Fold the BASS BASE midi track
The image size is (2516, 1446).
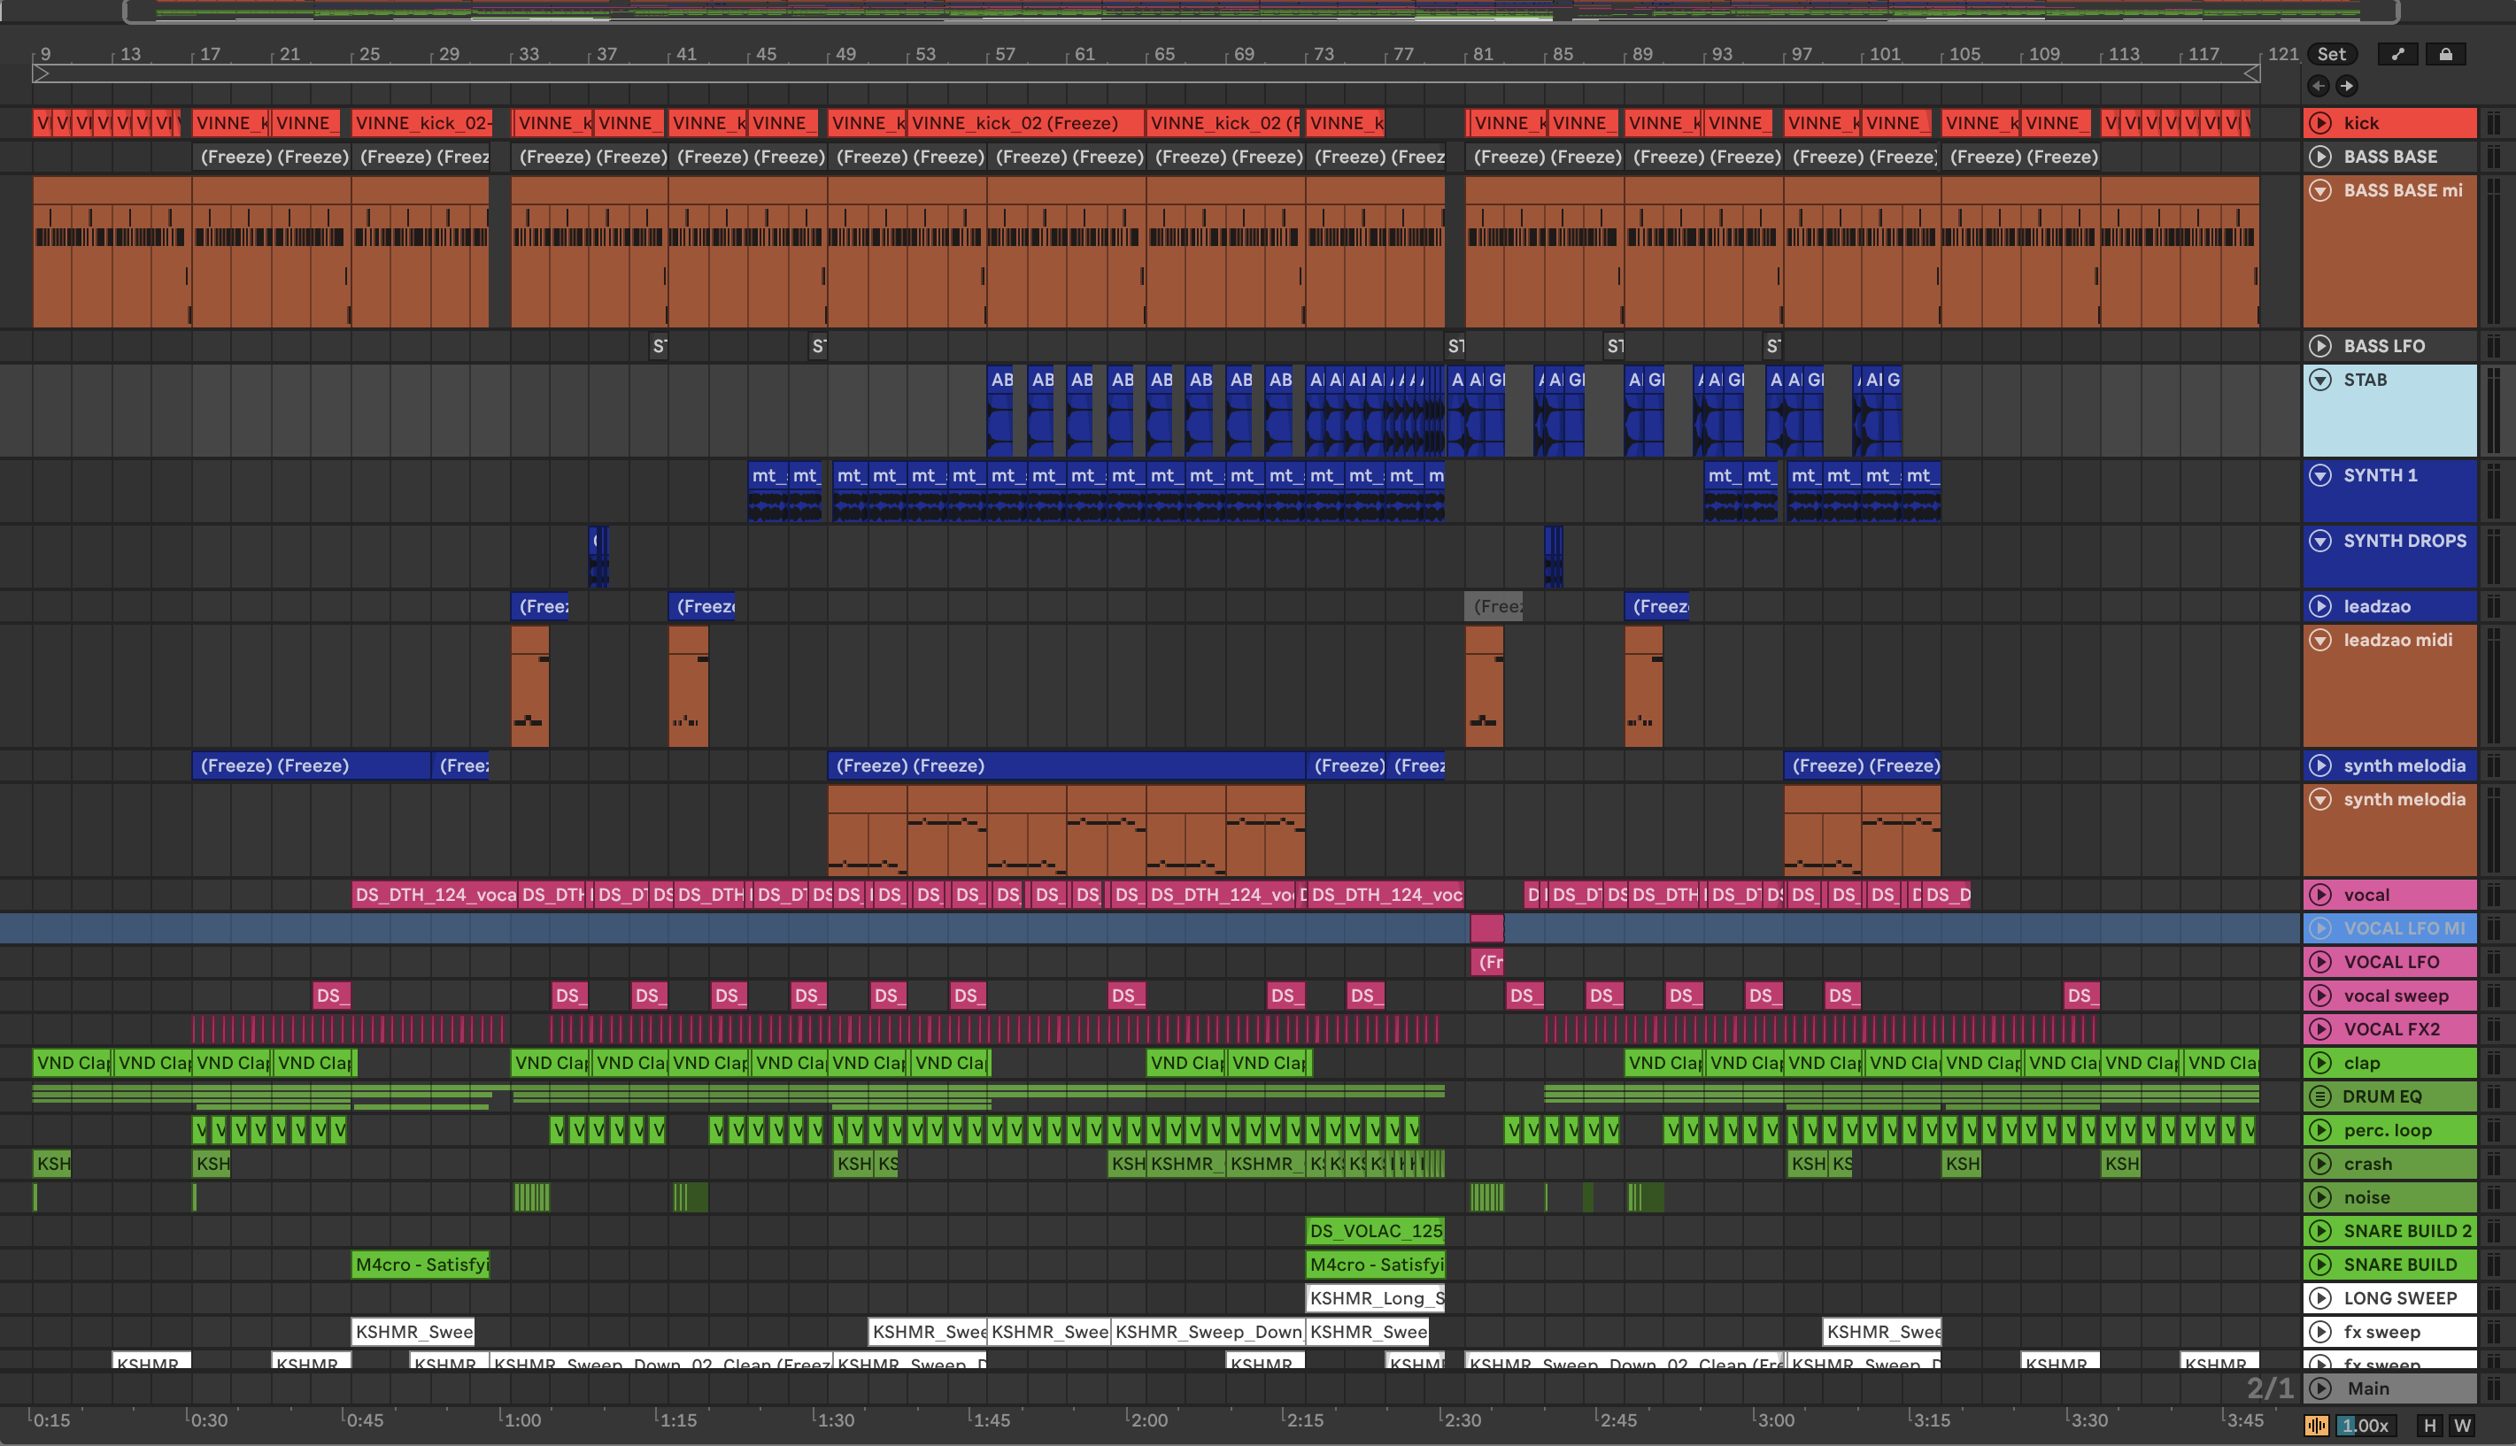2320,190
